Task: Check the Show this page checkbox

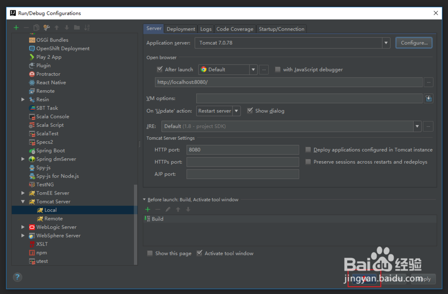Action: [x=150, y=253]
